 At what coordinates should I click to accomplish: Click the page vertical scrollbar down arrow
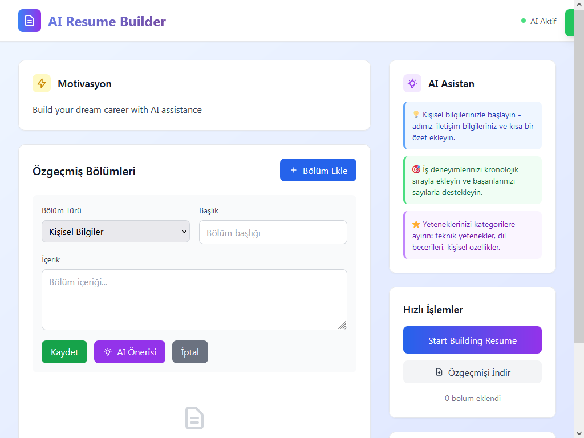[x=579, y=433]
